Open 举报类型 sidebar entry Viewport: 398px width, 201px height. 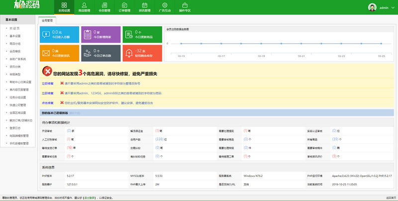click(15, 74)
